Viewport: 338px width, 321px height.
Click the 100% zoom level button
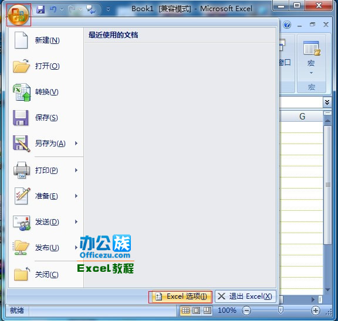227,310
